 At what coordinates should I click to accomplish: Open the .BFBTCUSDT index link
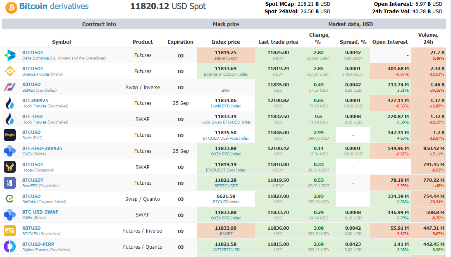click(x=226, y=186)
